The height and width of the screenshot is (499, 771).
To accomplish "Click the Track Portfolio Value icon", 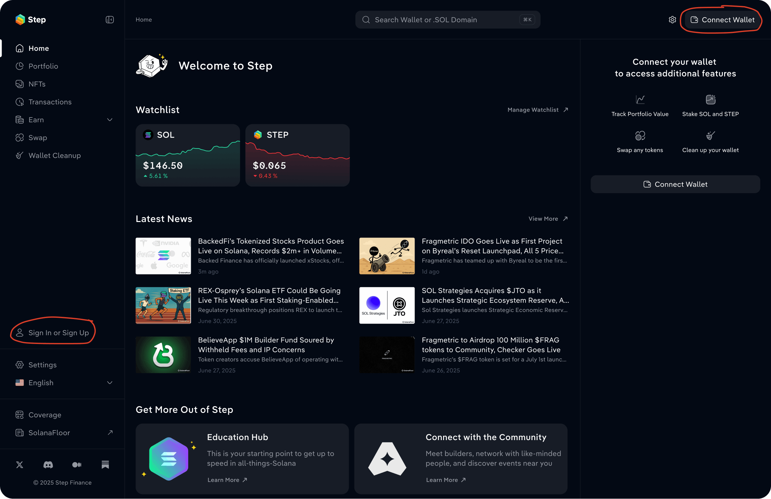I will (x=640, y=99).
